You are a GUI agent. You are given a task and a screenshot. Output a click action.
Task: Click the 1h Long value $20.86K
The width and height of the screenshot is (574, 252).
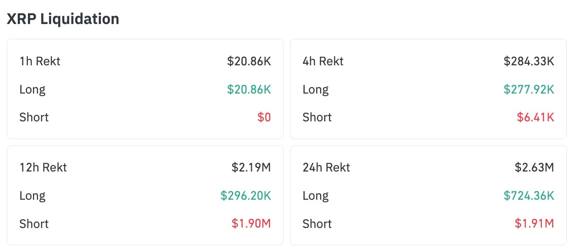pyautogui.click(x=249, y=89)
